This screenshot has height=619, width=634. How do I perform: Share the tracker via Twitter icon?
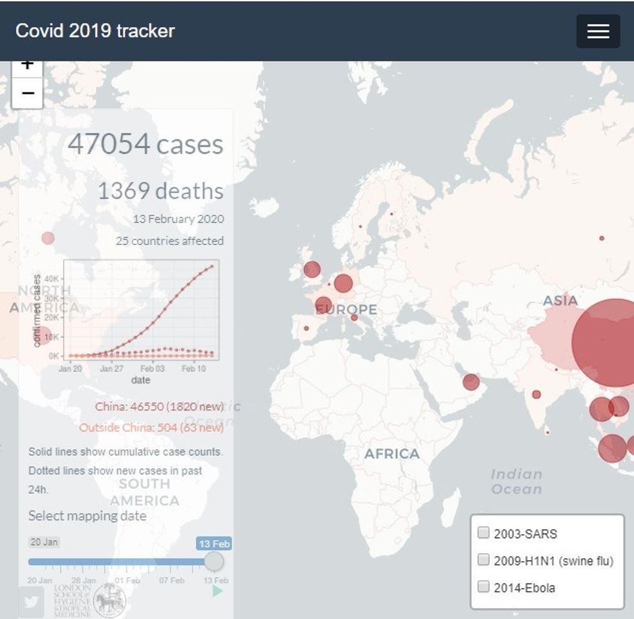point(31,602)
